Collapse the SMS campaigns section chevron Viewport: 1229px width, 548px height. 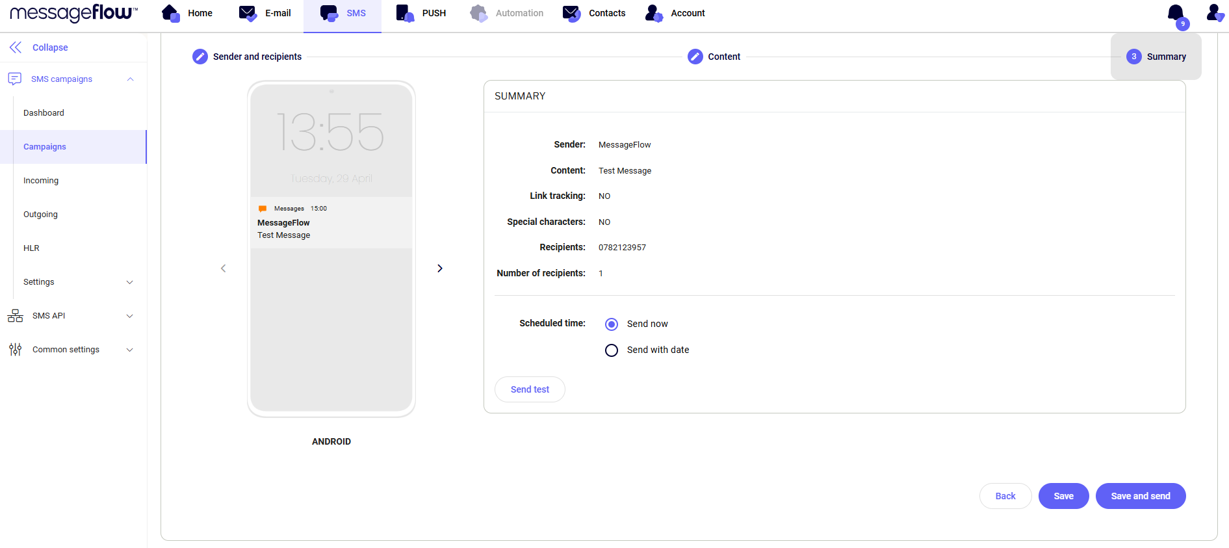(x=130, y=79)
